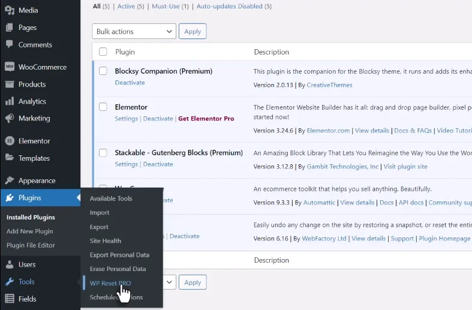This screenshot has width=472, height=310.
Task: Click the Products box icon
Action: point(10,85)
